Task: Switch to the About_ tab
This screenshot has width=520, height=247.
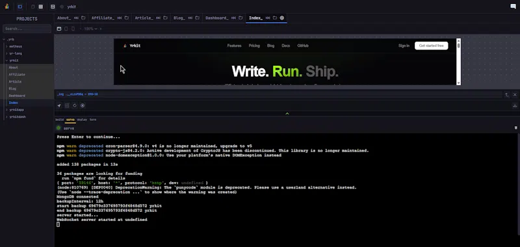Action: (64, 18)
